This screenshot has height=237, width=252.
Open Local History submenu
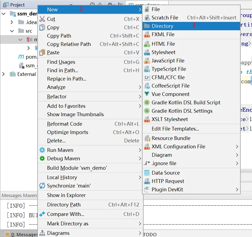tap(90, 177)
